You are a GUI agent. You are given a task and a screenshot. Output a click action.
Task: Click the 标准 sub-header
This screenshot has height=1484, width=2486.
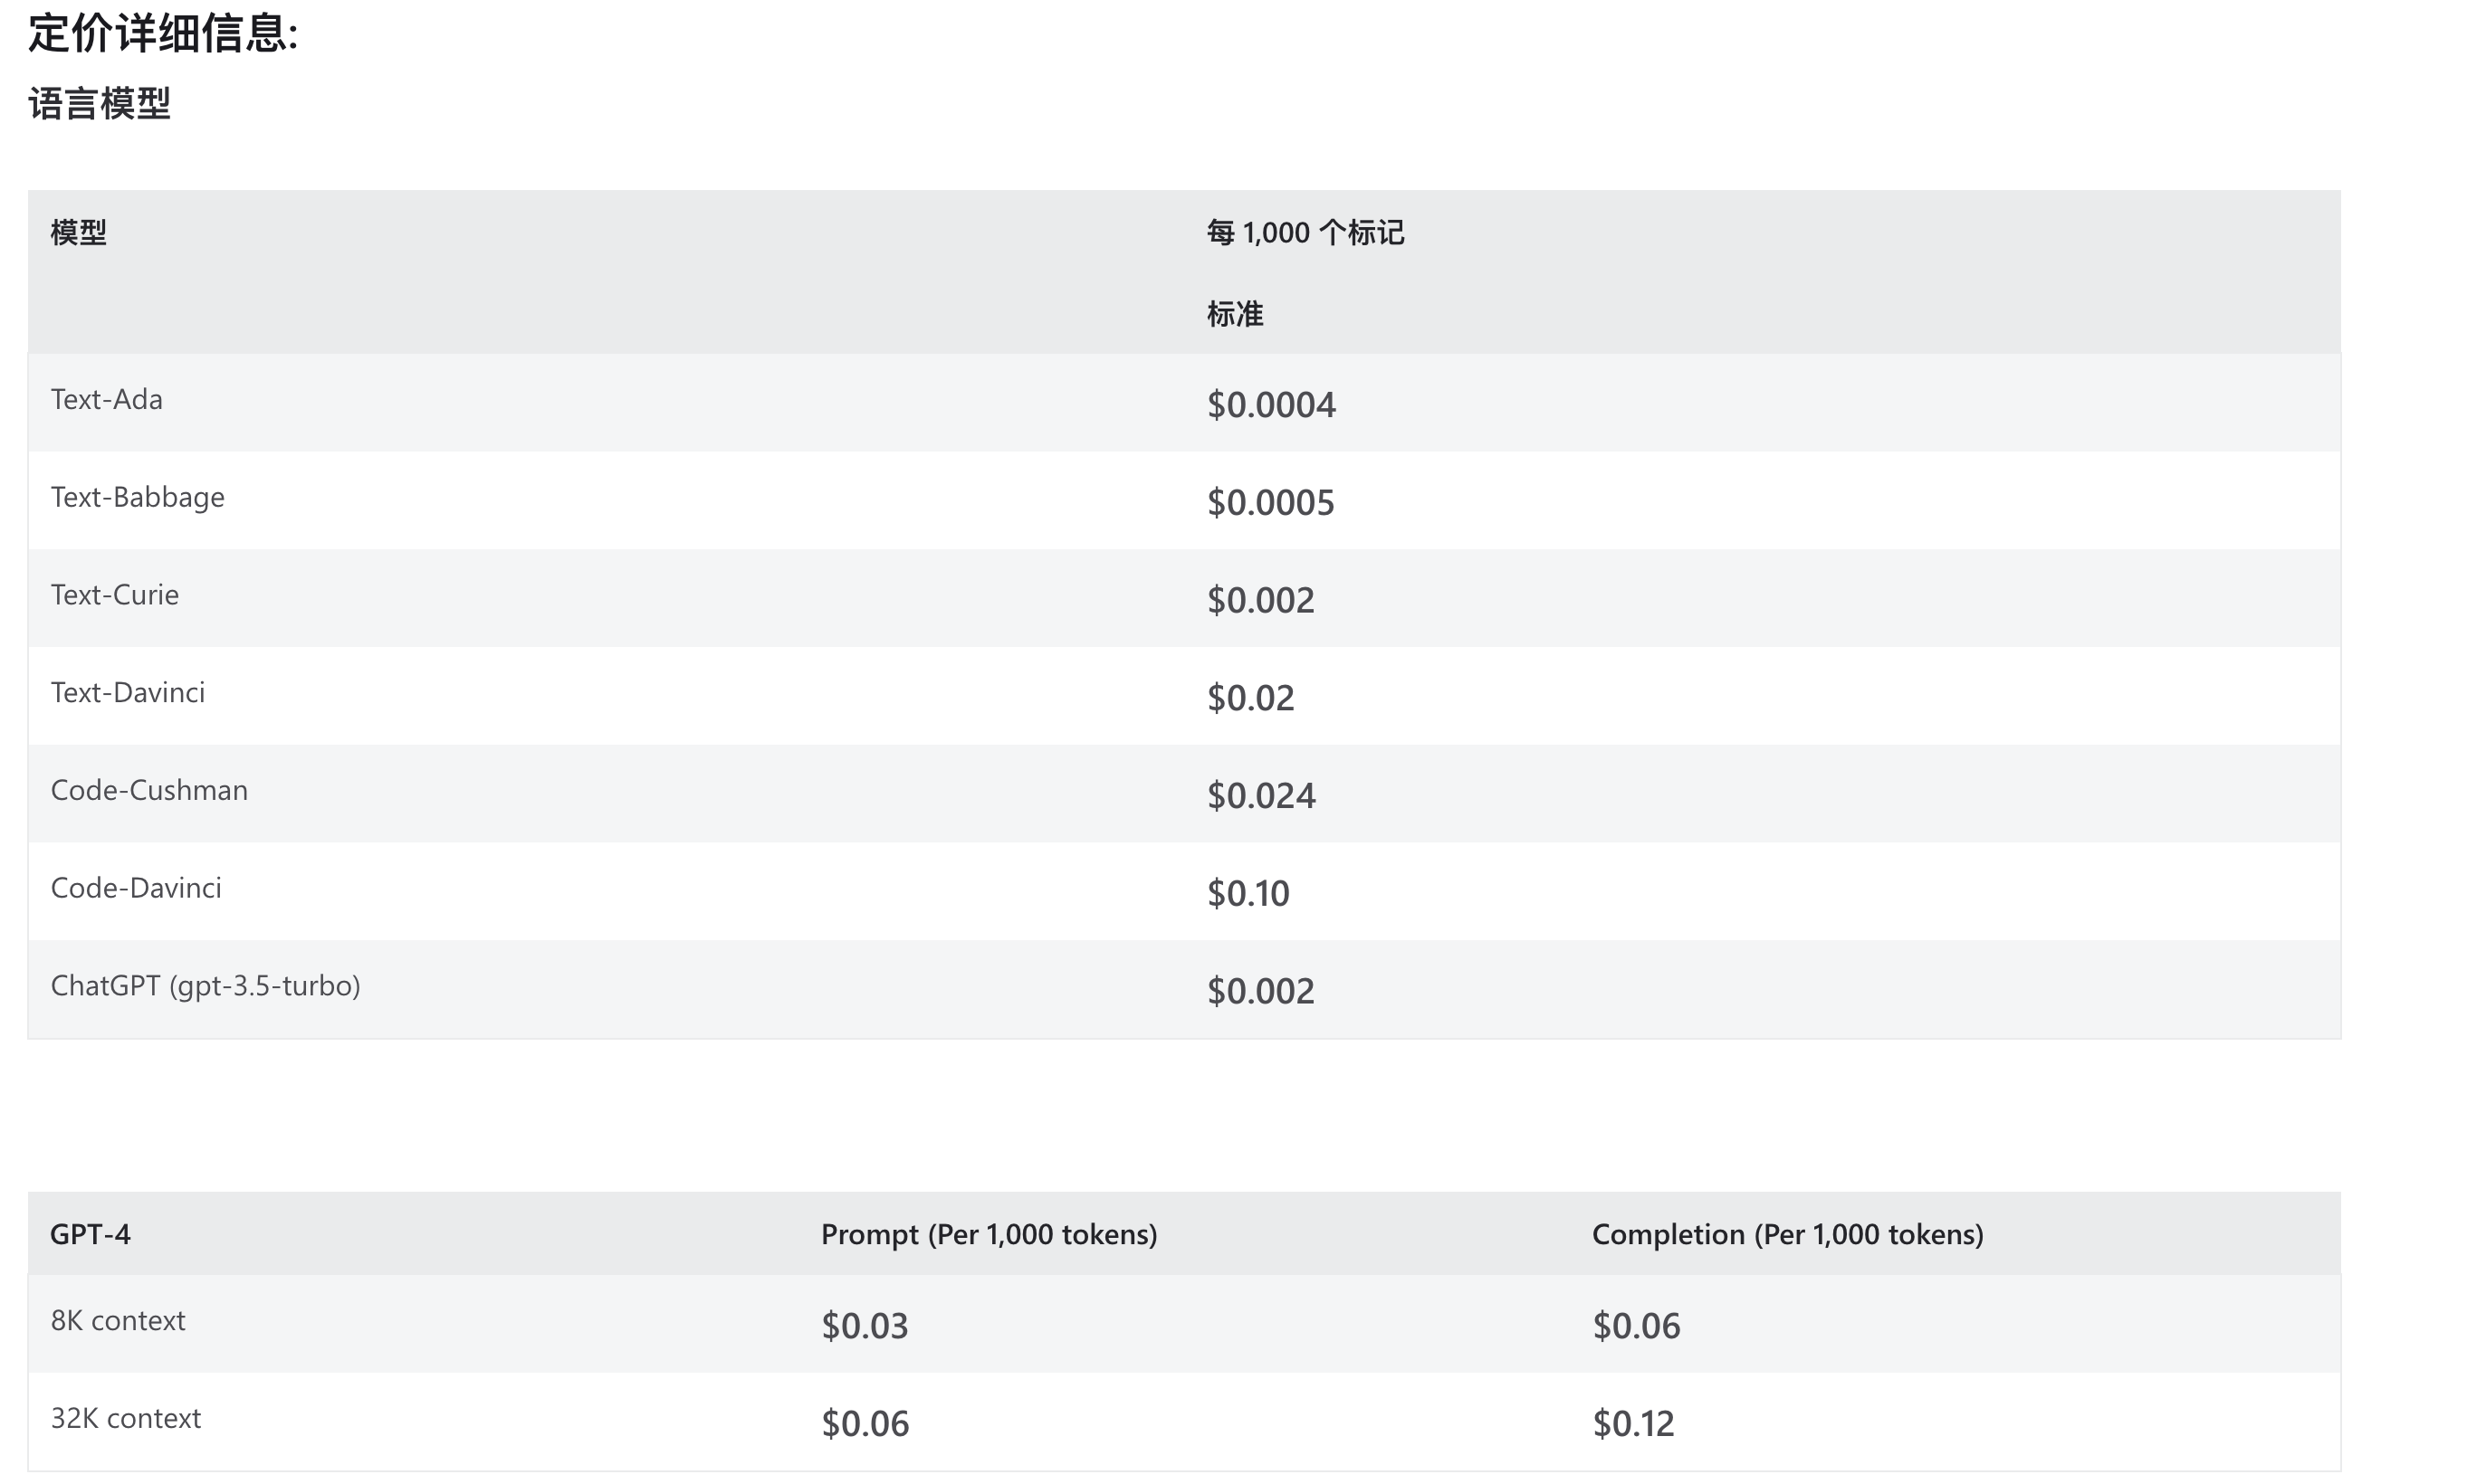point(1235,314)
